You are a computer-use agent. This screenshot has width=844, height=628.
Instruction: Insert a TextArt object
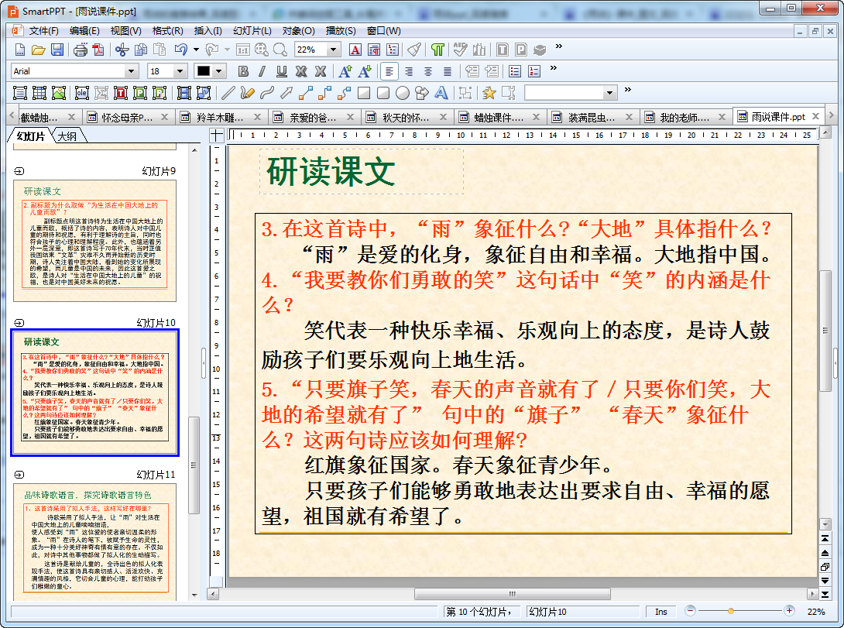coord(441,93)
